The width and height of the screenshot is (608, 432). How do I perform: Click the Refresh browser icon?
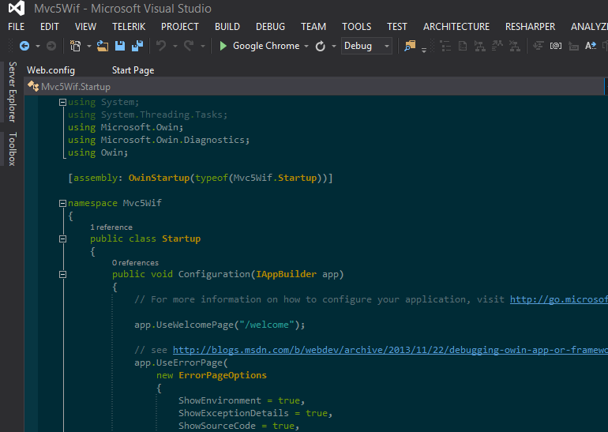tap(321, 46)
